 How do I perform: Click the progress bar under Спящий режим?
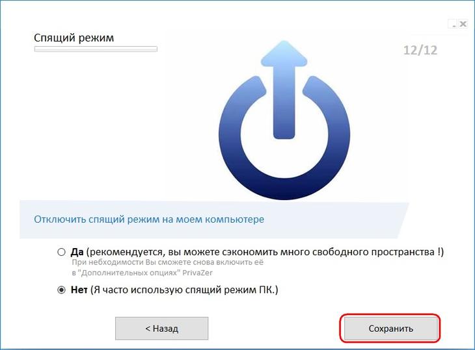click(96, 49)
